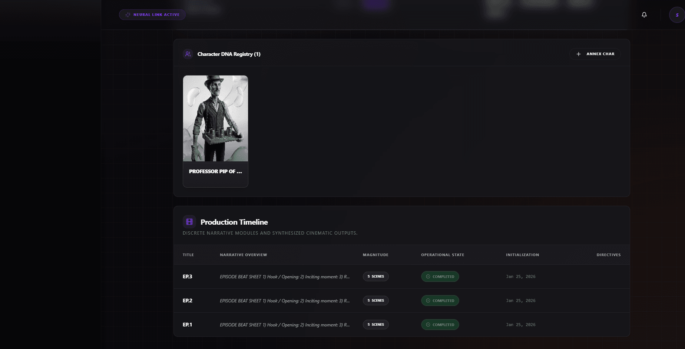Click the Operational State column header
This screenshot has height=349, width=685.
point(442,255)
